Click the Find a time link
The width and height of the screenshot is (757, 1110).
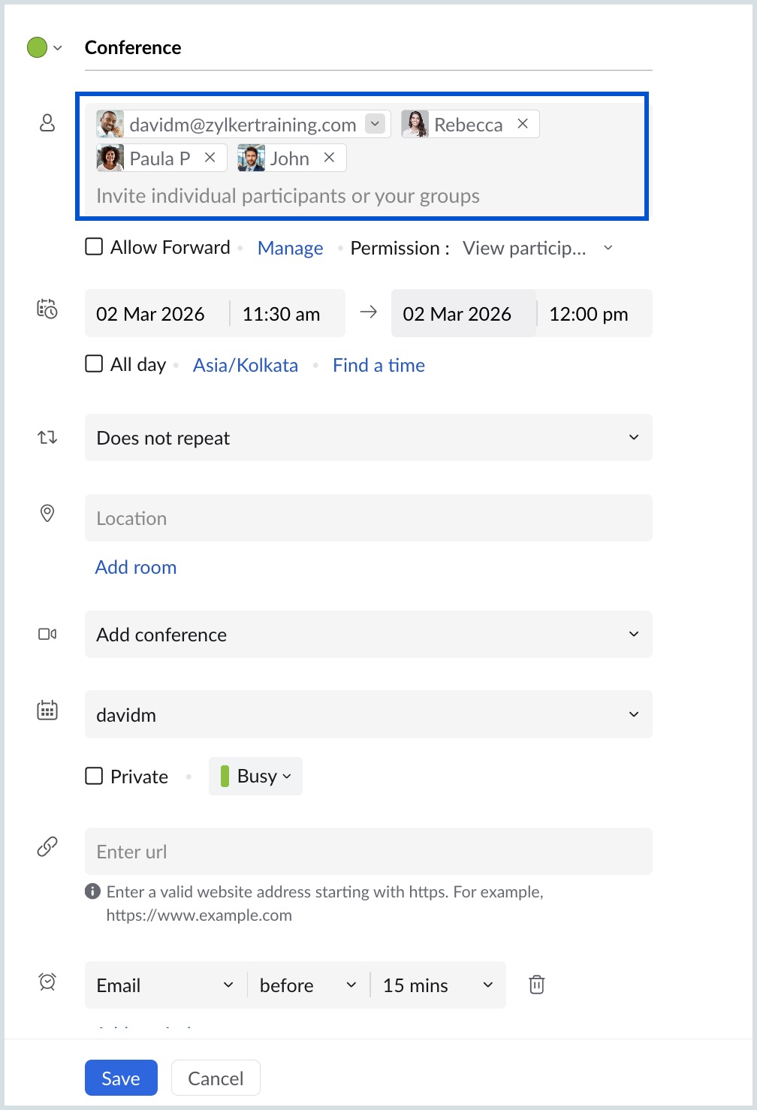[378, 365]
